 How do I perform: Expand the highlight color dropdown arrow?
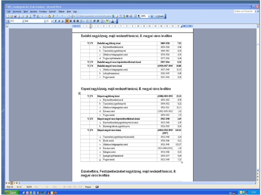110,21
